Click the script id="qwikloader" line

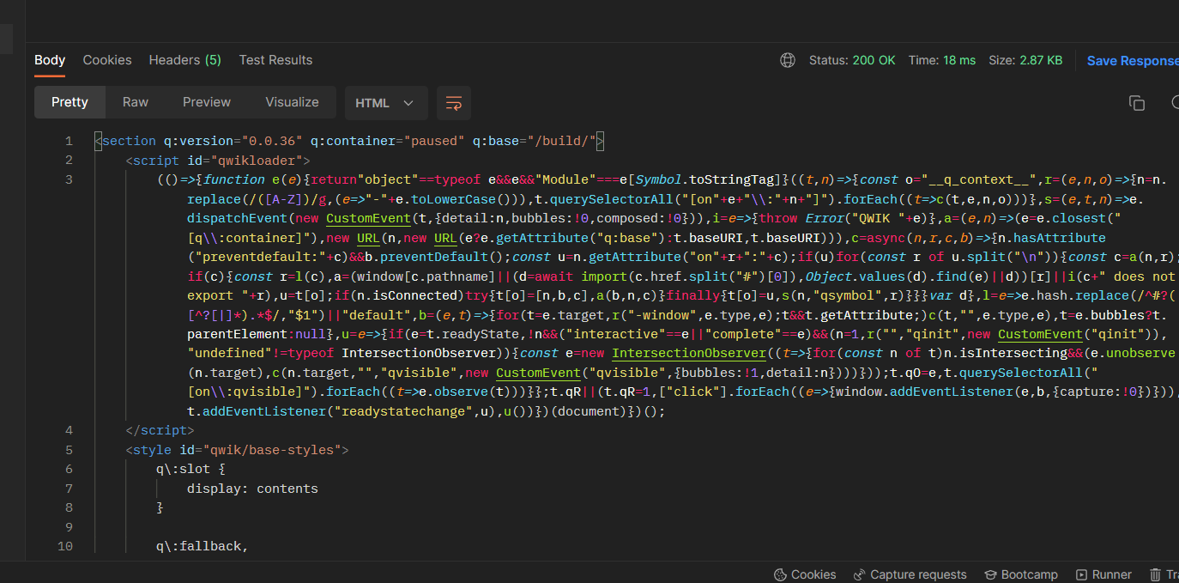pos(218,161)
